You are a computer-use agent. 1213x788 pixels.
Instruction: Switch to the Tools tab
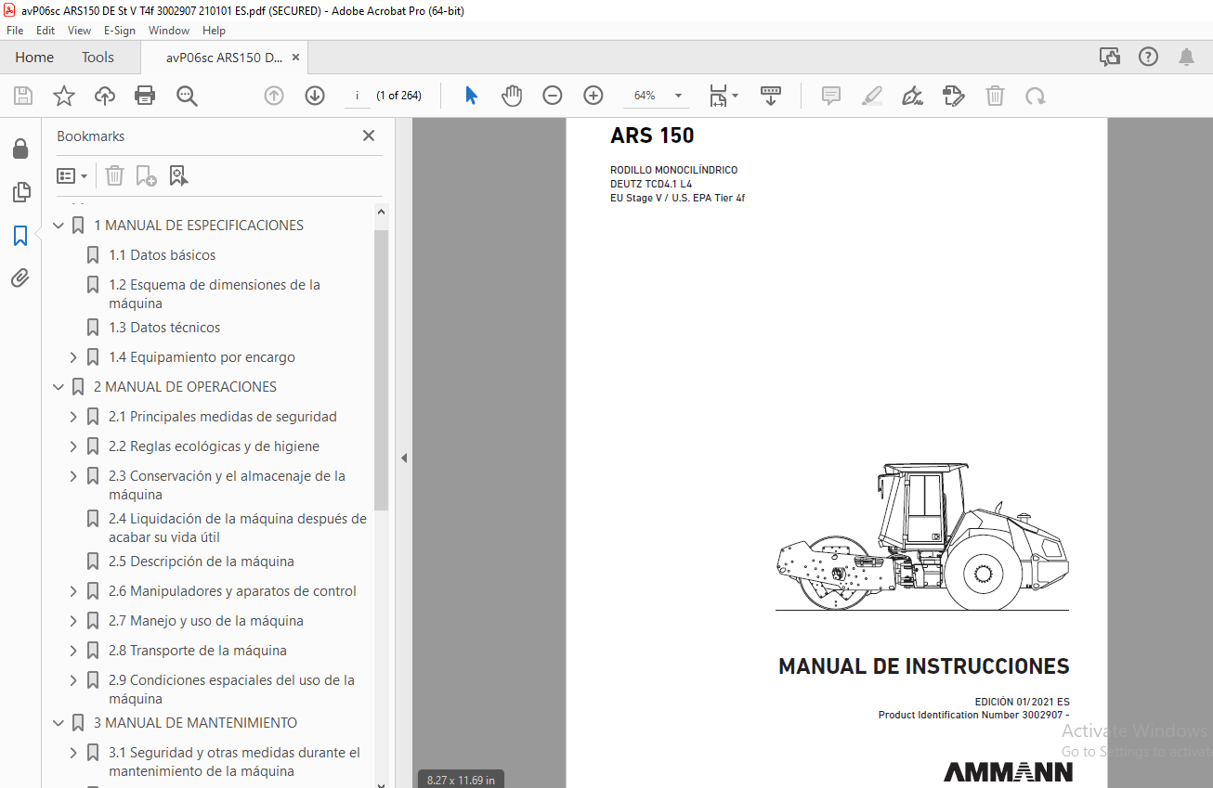coord(98,58)
